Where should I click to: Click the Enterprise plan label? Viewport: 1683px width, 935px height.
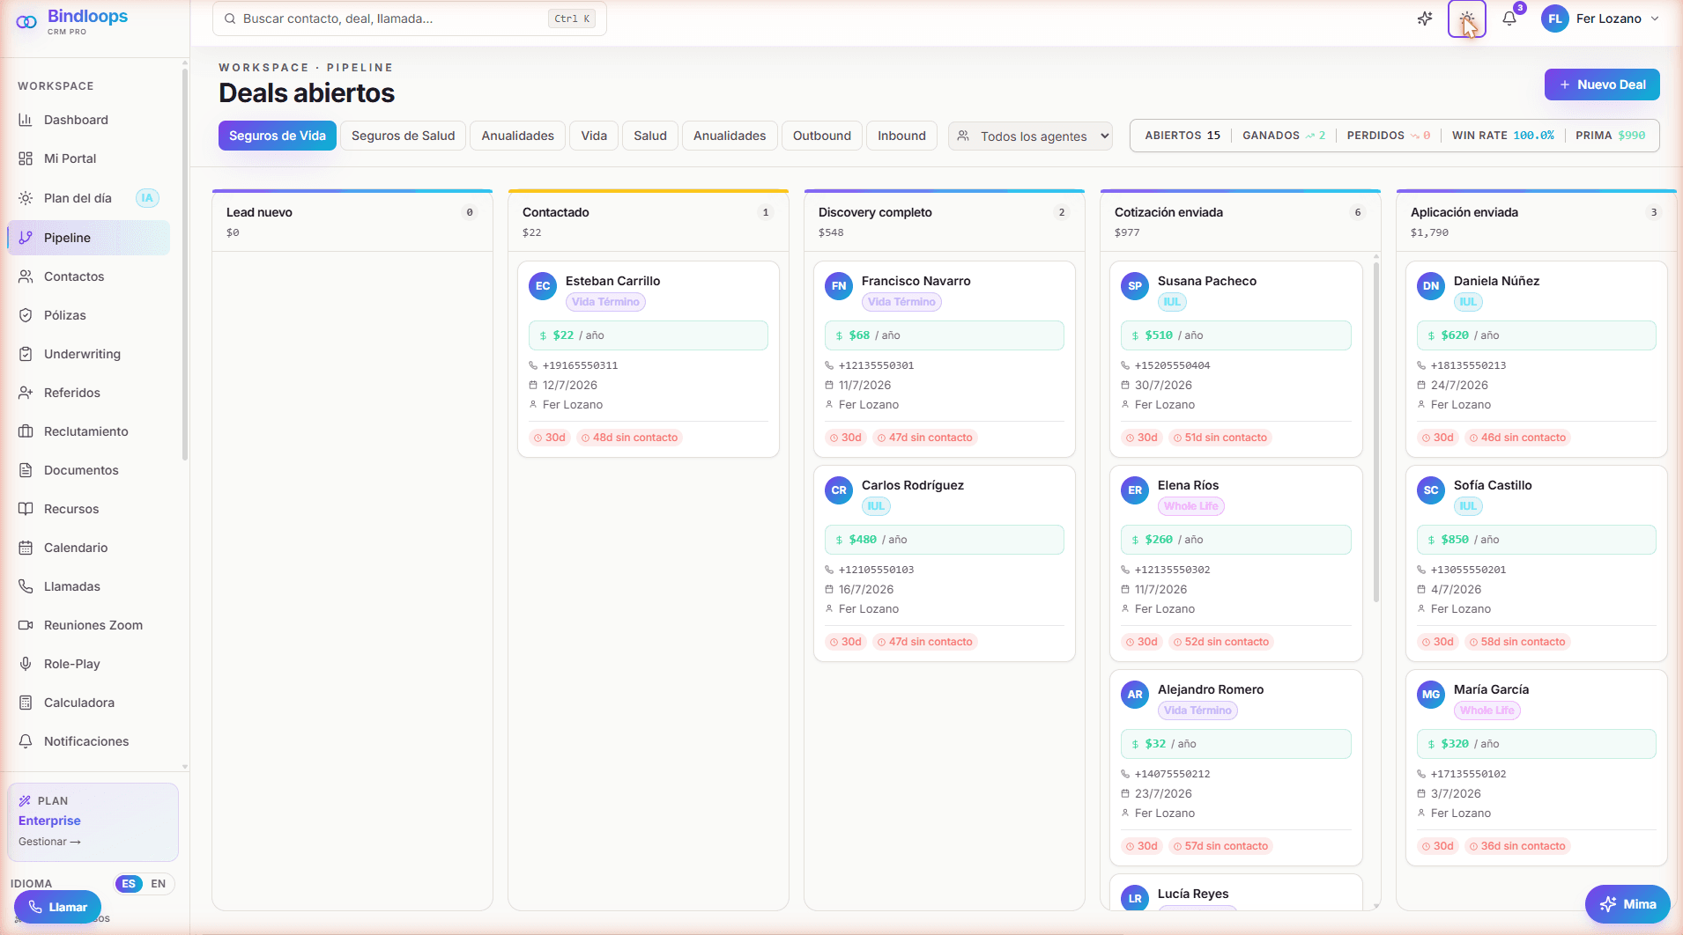pos(49,821)
